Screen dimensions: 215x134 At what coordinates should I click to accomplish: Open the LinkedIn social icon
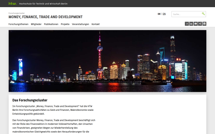point(191,24)
